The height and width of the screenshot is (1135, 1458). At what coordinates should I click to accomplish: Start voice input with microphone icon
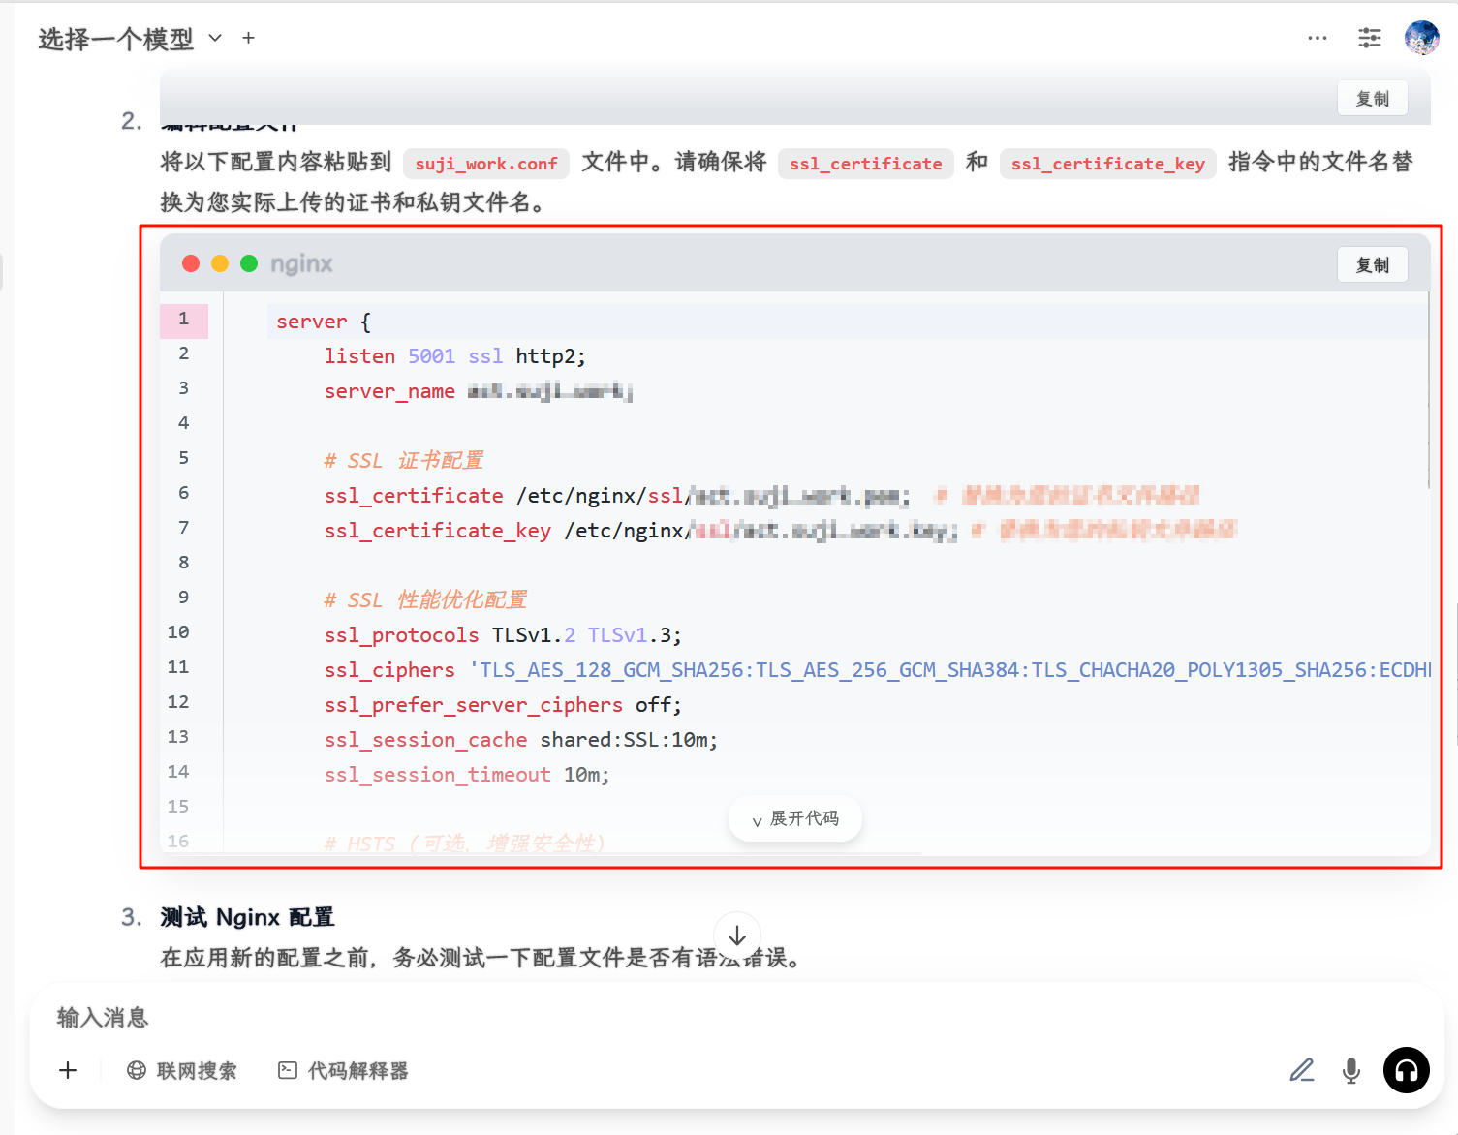[x=1351, y=1070]
